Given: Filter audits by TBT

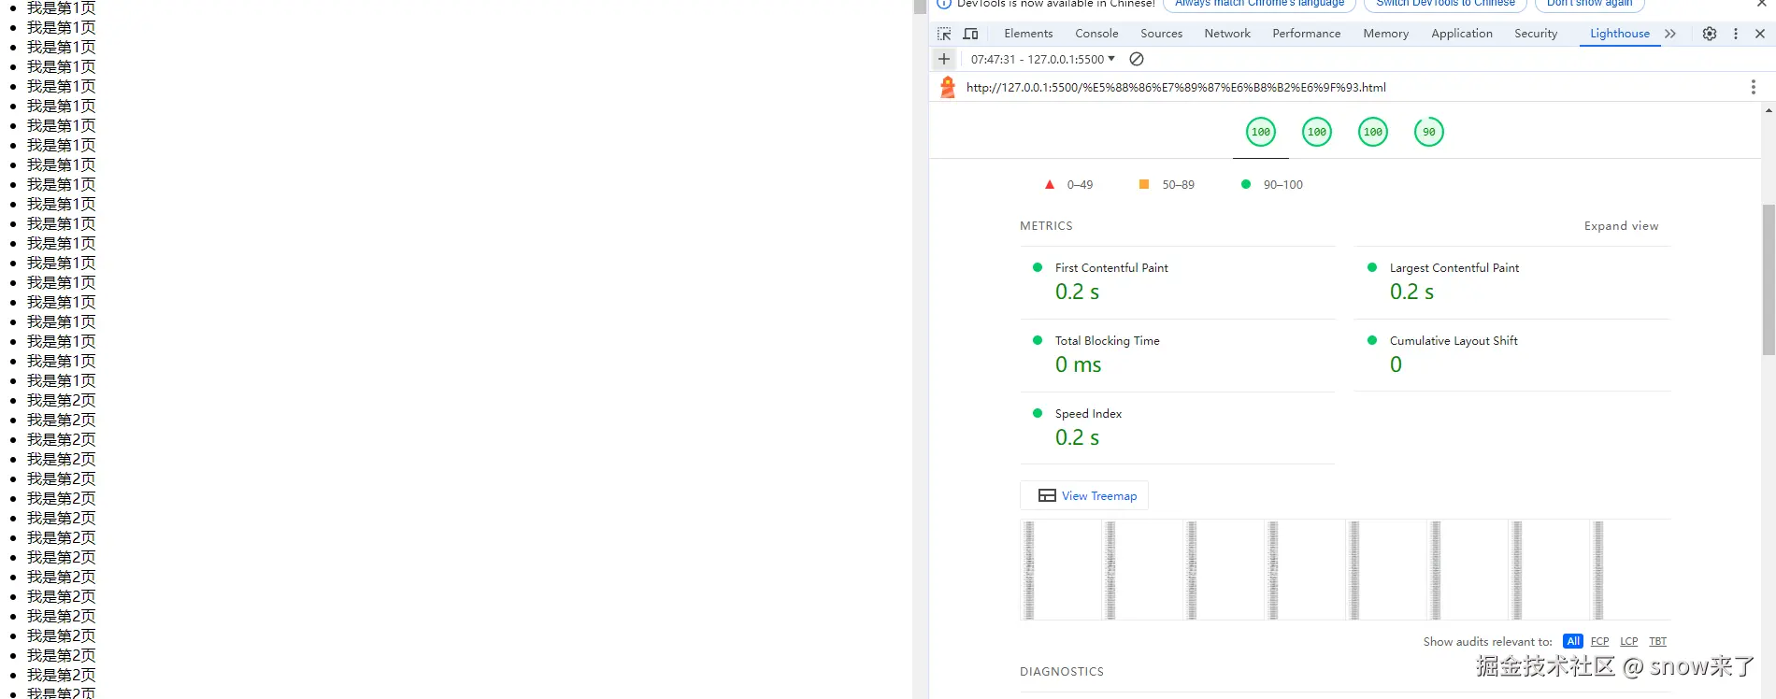Looking at the screenshot, I should 1658,641.
